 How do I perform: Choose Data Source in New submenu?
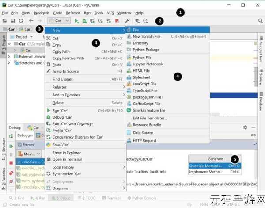tap(167, 133)
